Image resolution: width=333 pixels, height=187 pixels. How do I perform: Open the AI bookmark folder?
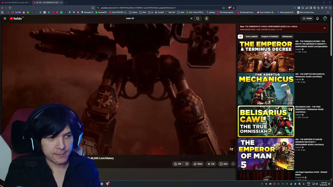tap(151, 12)
